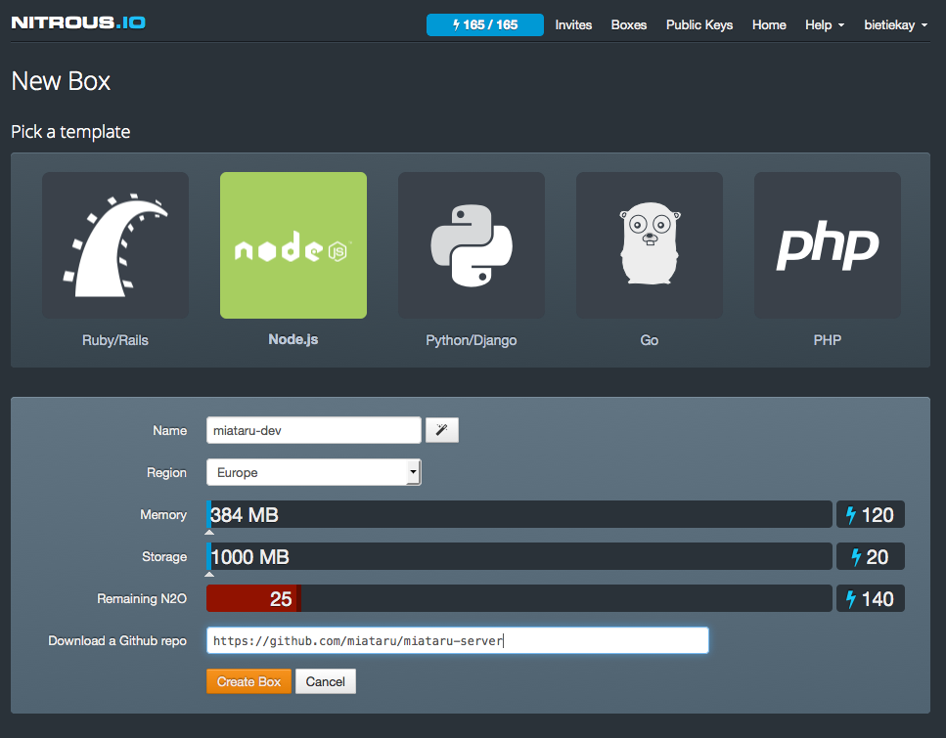Expand the Help dropdown menu
946x738 pixels.
coord(825,24)
